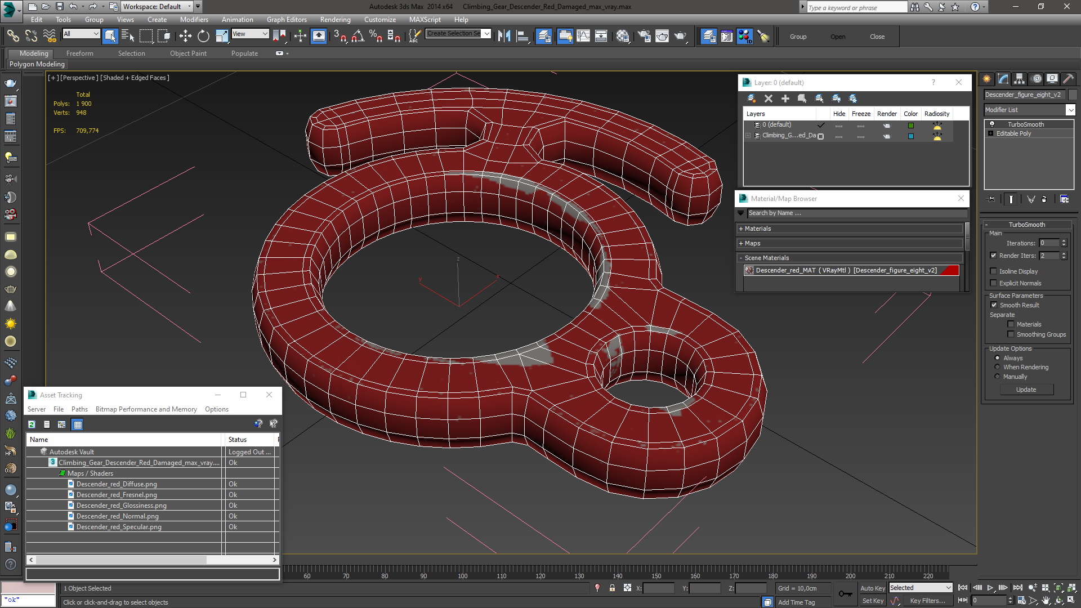Viewport: 1081px width, 608px height.
Task: Select the When Rendering radio option
Action: (x=997, y=367)
